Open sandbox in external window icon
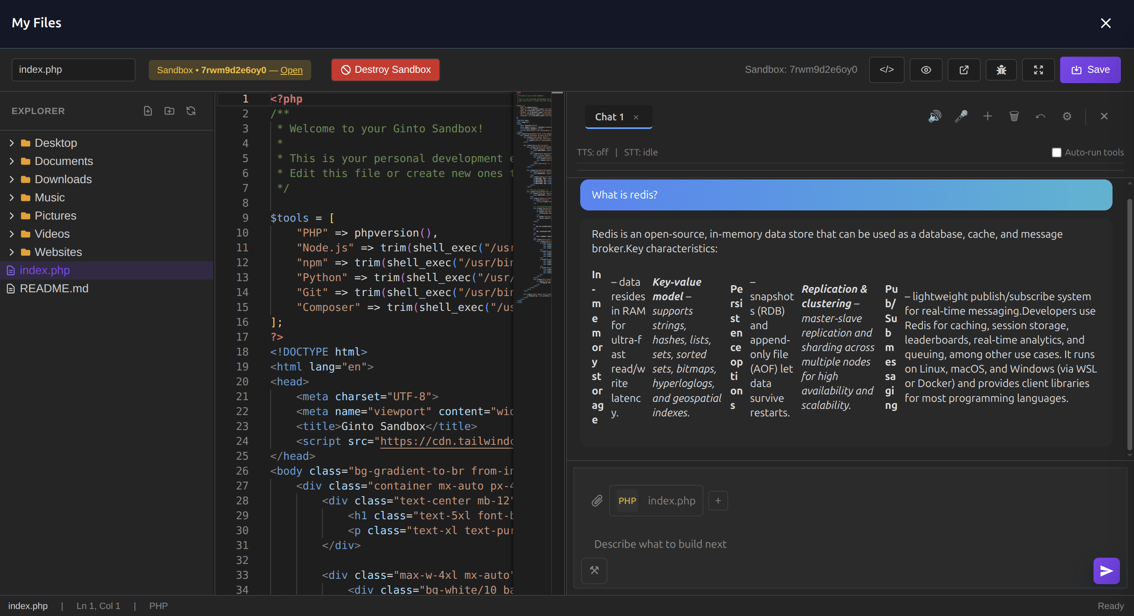 pos(964,69)
